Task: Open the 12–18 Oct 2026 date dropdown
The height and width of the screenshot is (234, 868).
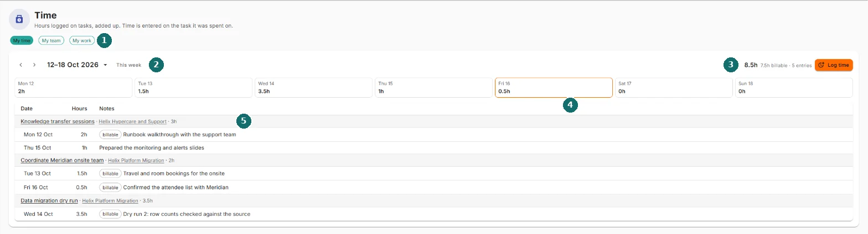Action: [x=77, y=65]
